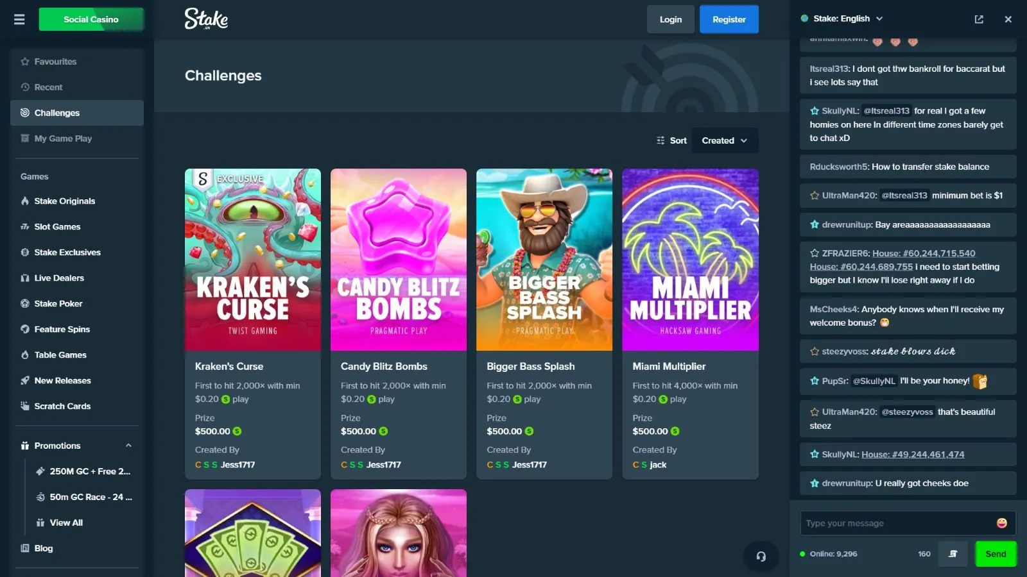Click the Login button
This screenshot has height=577, width=1027.
(671, 19)
